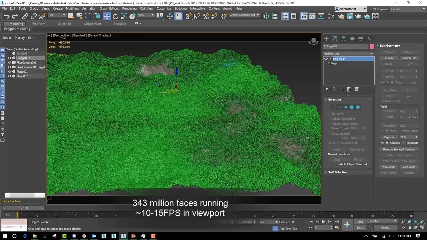Click the Remove Isolated Vertices button
This screenshot has width=427, height=240.
399,149
